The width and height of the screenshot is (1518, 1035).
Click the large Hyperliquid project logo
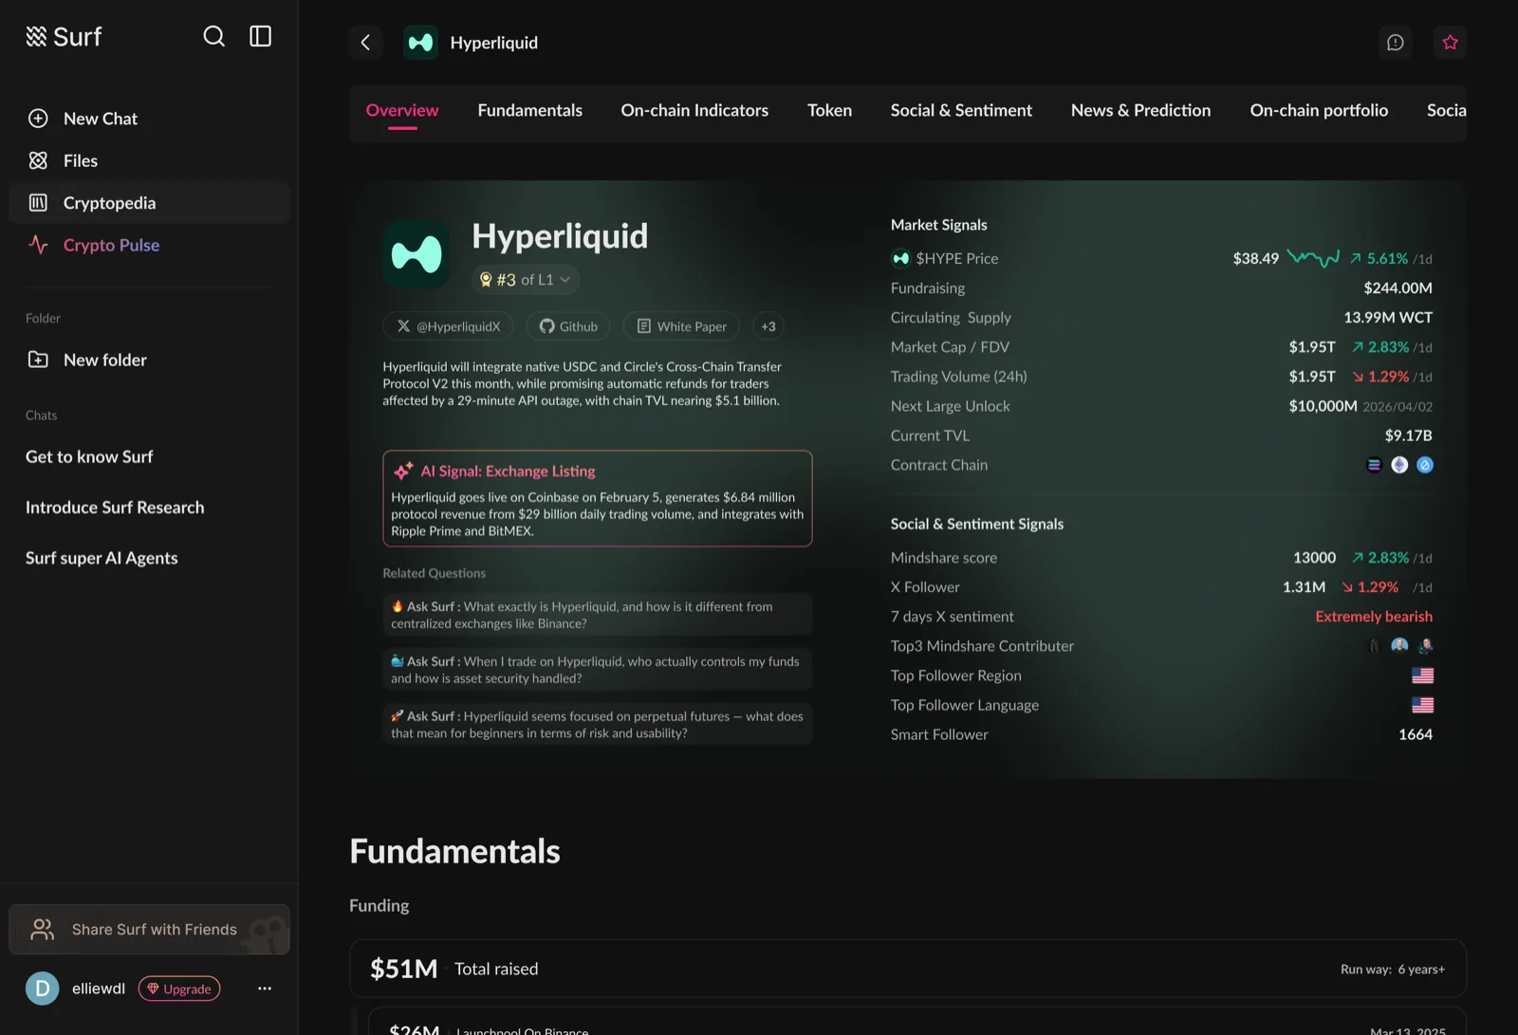(x=417, y=254)
